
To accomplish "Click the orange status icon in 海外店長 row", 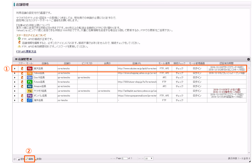I will [22, 100].
